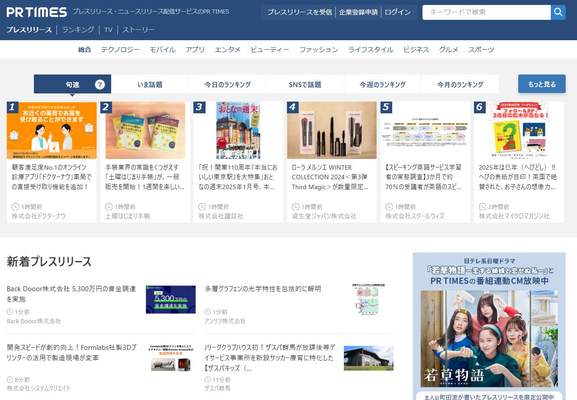Viewport: 577px width, 400px height.
Task: Click the ログイン button
Action: (397, 12)
